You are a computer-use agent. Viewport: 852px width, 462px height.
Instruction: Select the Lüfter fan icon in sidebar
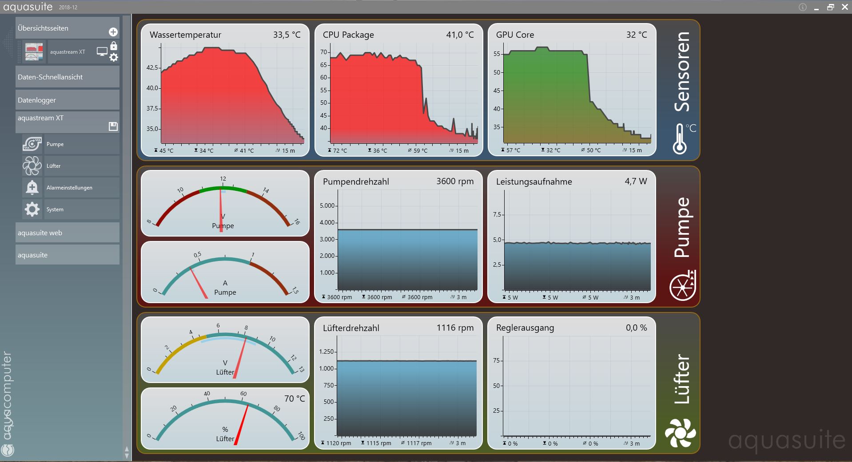31,166
